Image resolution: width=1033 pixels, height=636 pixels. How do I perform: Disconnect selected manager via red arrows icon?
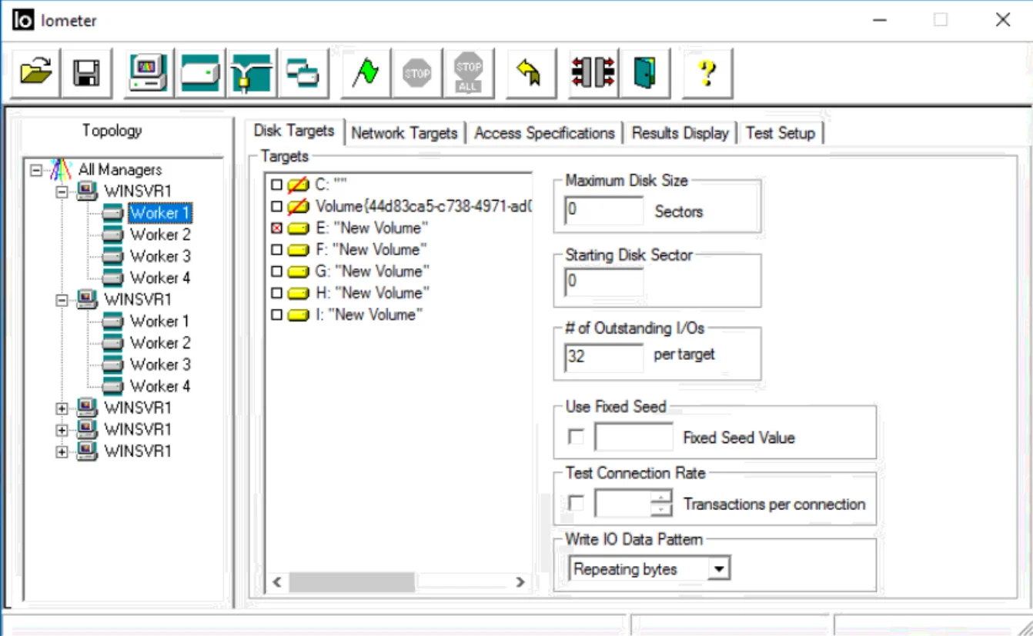click(x=593, y=73)
